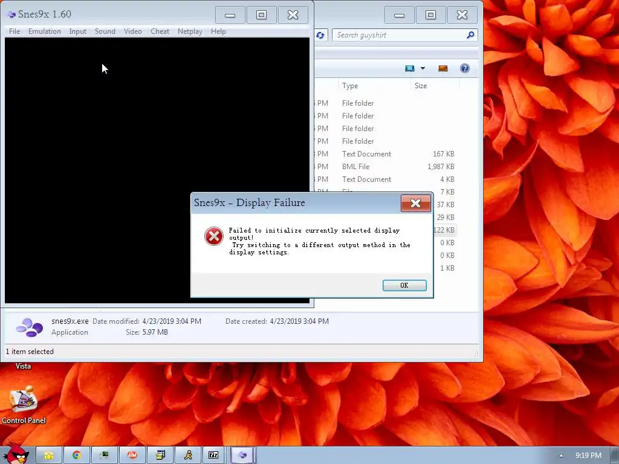The height and width of the screenshot is (464, 619).
Task: Sort by the Type column header
Action: click(x=374, y=86)
